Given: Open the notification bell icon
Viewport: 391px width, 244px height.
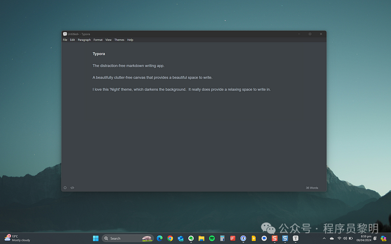Looking at the screenshot, I should [x=375, y=238].
